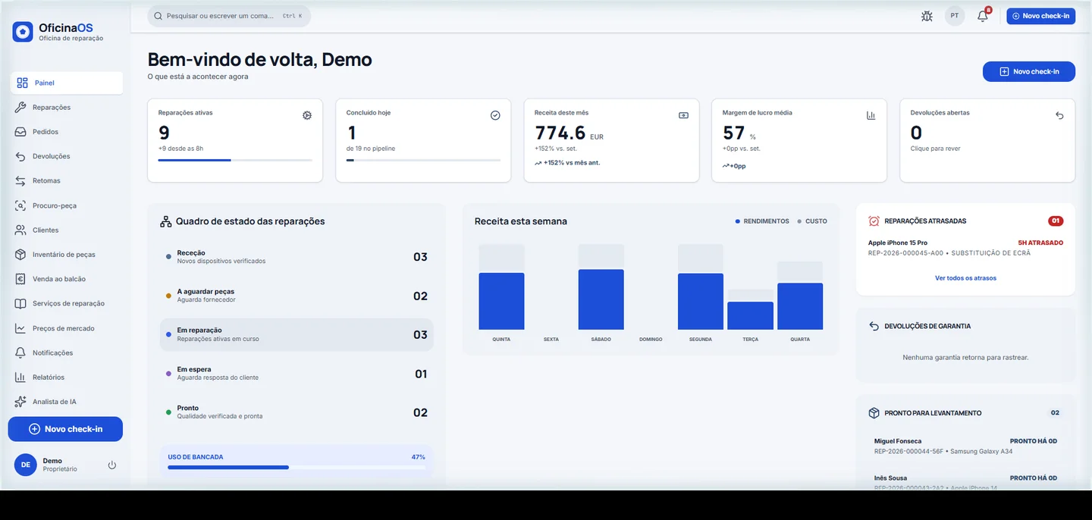The image size is (1092, 520).
Task: Select the Em reparação status row
Action: click(297, 334)
